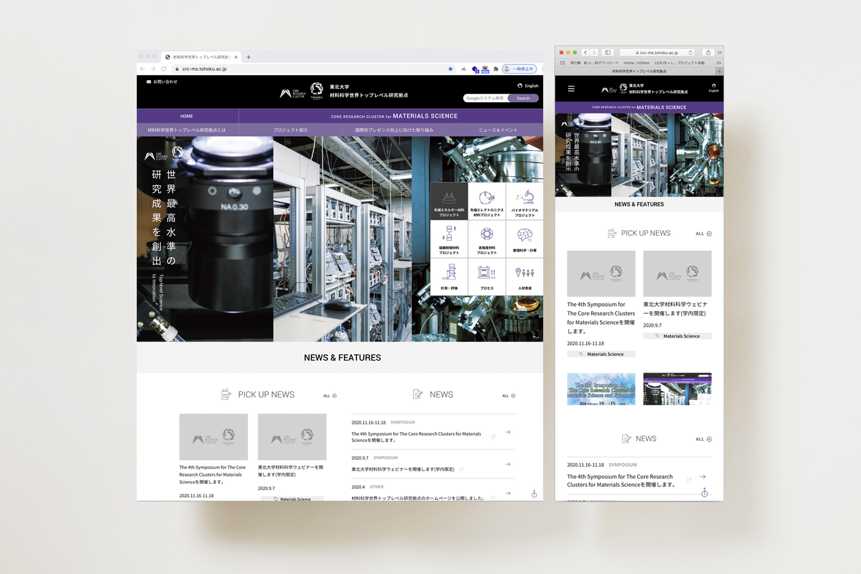
Task: Open the バイオマテリアルプロジェクト icon tile
Action: click(524, 201)
